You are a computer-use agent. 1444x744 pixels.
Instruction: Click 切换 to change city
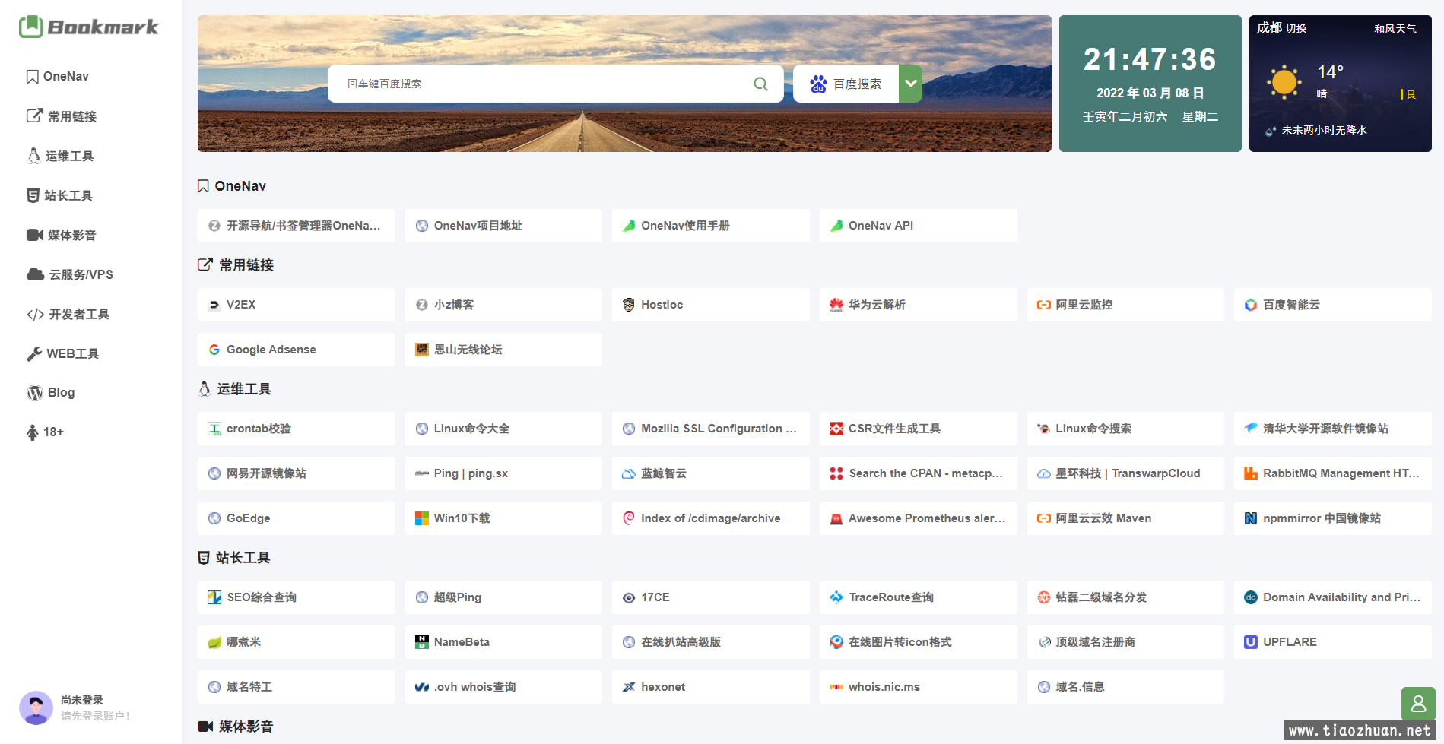(x=1296, y=29)
